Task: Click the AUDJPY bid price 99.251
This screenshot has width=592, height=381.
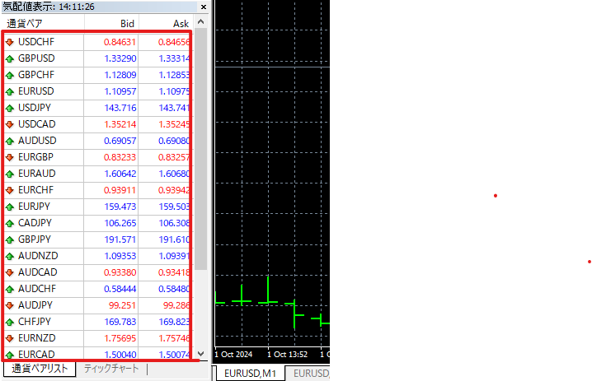Action: point(122,305)
